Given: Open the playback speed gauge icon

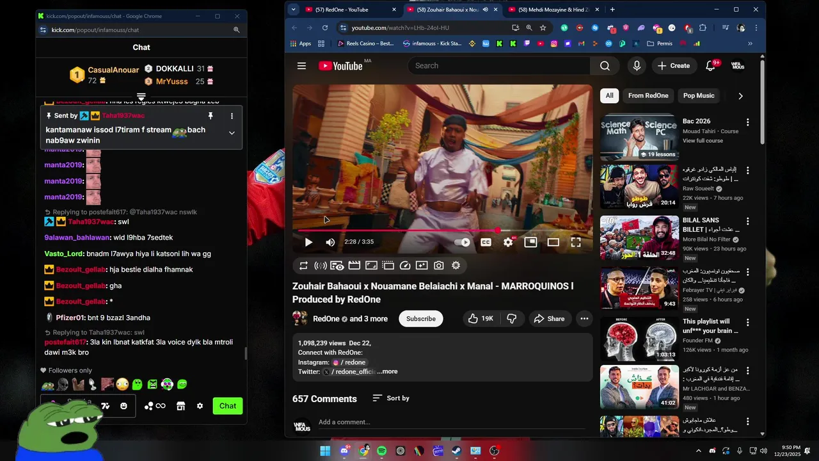Looking at the screenshot, I should point(404,265).
